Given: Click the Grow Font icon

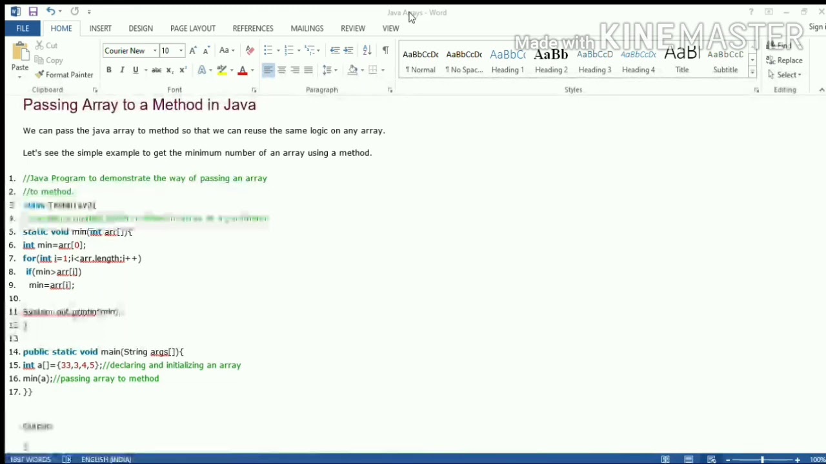Looking at the screenshot, I should (192, 50).
